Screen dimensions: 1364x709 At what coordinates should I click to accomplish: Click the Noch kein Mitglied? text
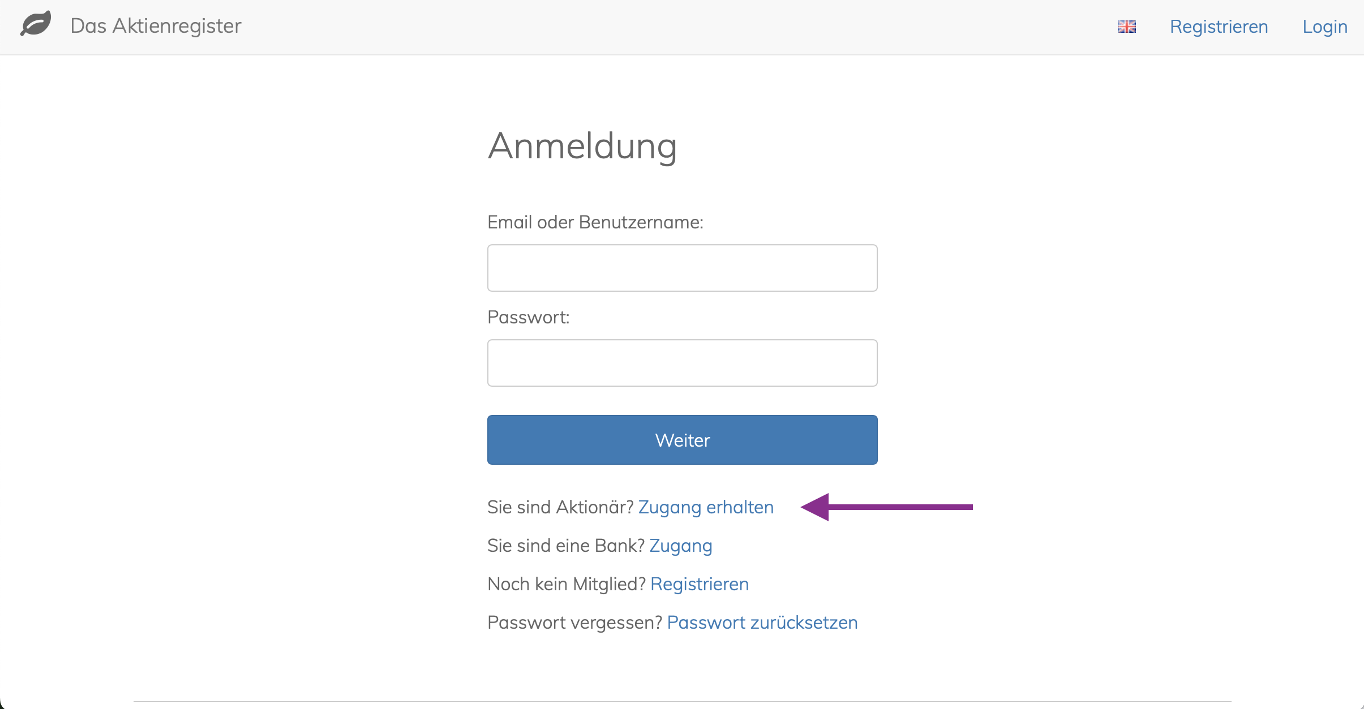click(567, 584)
